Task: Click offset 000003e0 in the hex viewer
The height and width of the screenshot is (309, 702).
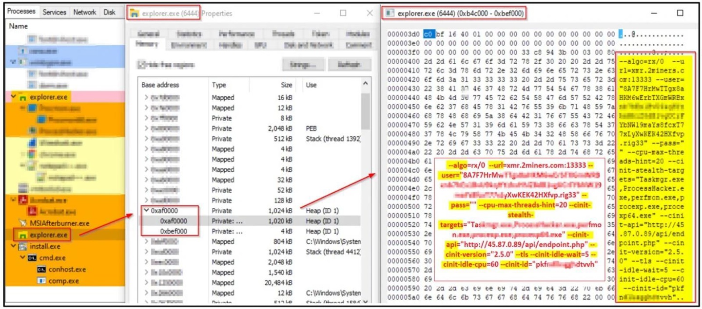Action: 403,43
